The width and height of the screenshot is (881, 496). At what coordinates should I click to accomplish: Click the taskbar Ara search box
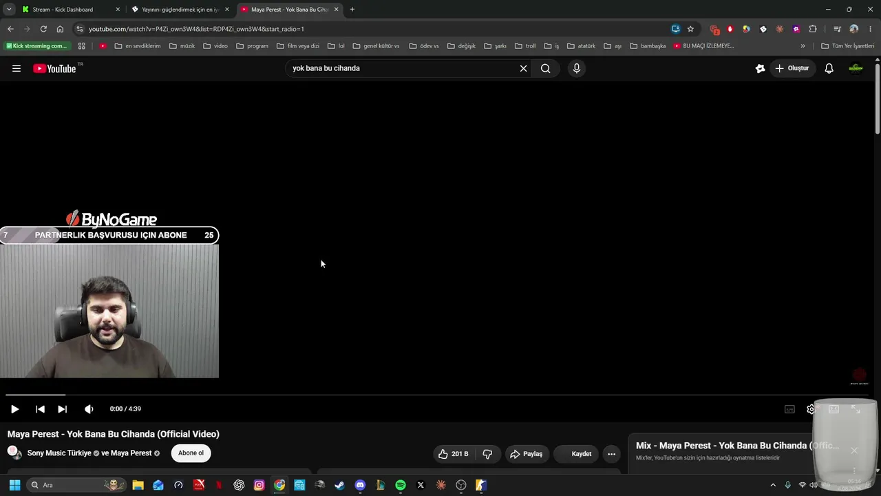pos(76,485)
